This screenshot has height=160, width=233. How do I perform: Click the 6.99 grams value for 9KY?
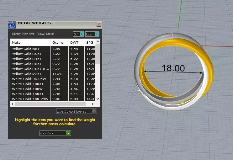point(56,49)
